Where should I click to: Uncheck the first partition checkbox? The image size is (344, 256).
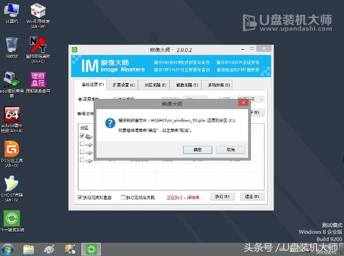(x=82, y=136)
